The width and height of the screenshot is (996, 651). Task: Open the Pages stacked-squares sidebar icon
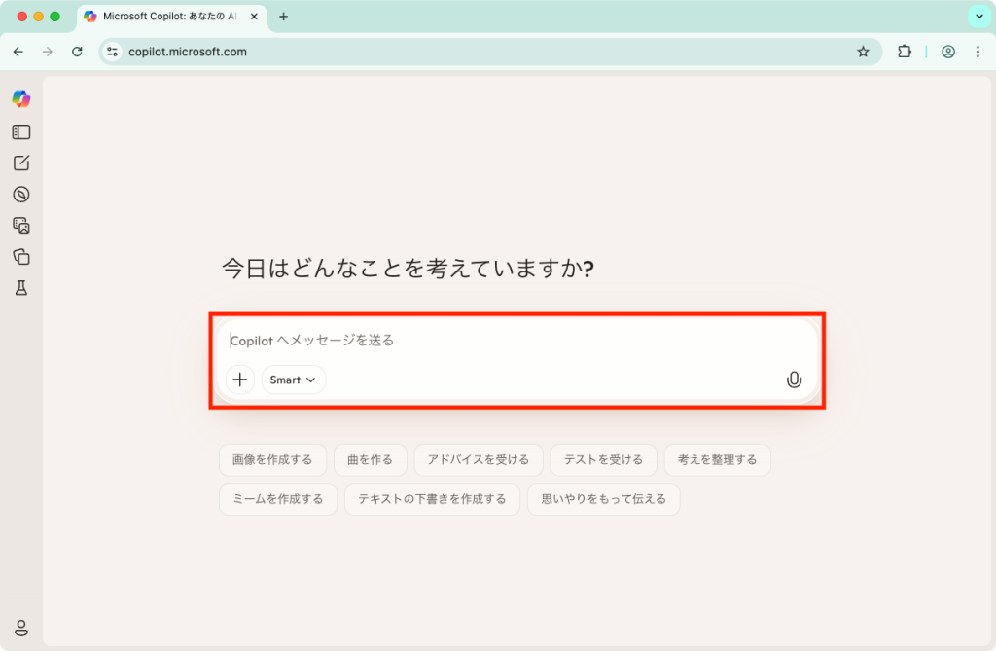coord(21,257)
